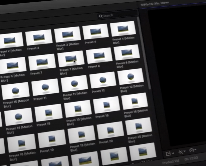Click the magnifying glass search icon

(100, 16)
